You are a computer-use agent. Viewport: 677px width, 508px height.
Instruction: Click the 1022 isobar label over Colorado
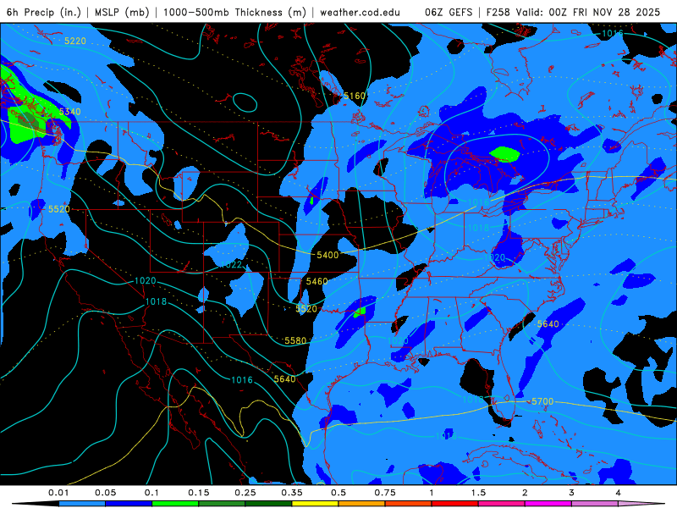(x=231, y=265)
